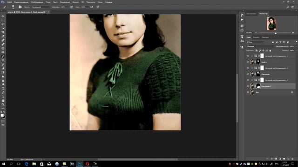
Task: Toggle pressure for opacity in options bar
Action: 71,7
